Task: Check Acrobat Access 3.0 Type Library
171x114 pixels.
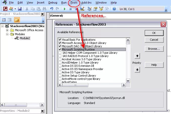Action: [60, 59]
